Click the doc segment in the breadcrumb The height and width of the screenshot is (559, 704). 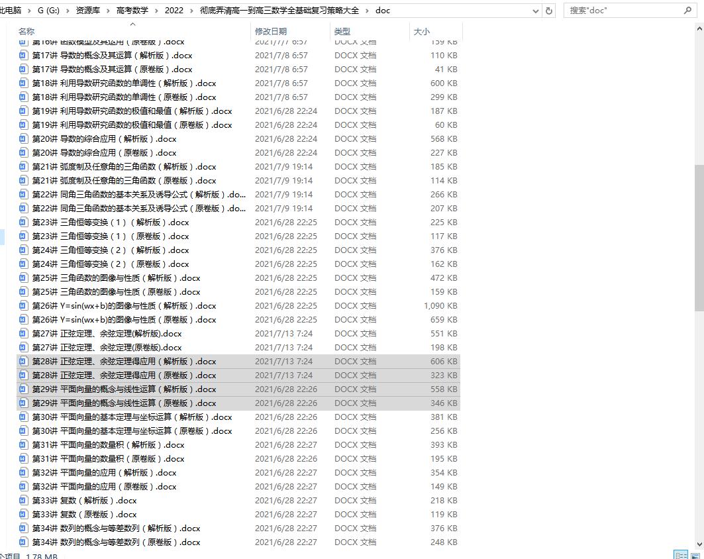(383, 11)
